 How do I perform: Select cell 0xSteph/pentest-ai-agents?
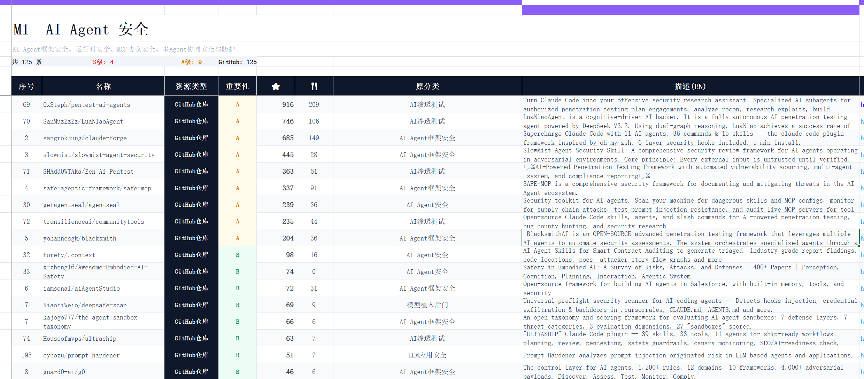click(x=103, y=104)
